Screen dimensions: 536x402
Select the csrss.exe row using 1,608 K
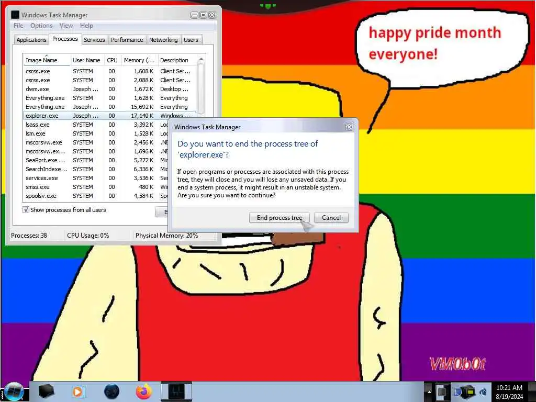[109, 71]
